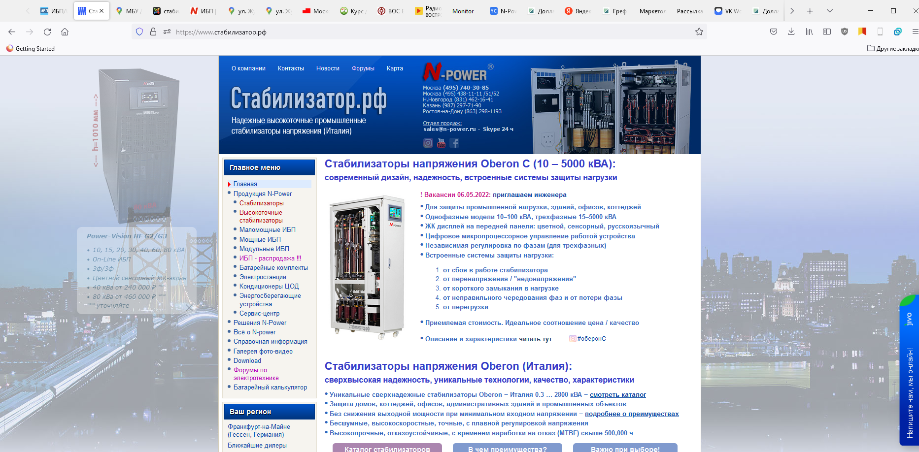Go back to the previous page

[x=12, y=32]
